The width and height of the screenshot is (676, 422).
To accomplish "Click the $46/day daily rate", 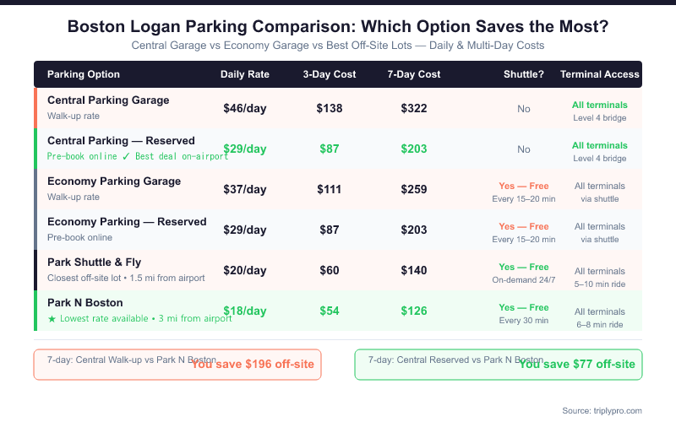I will coord(244,108).
